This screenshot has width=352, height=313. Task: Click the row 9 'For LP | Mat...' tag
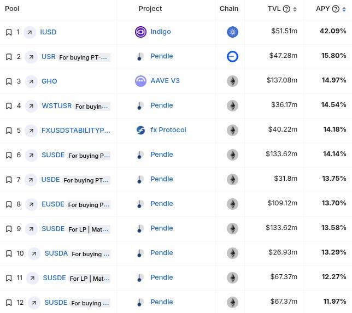click(89, 229)
